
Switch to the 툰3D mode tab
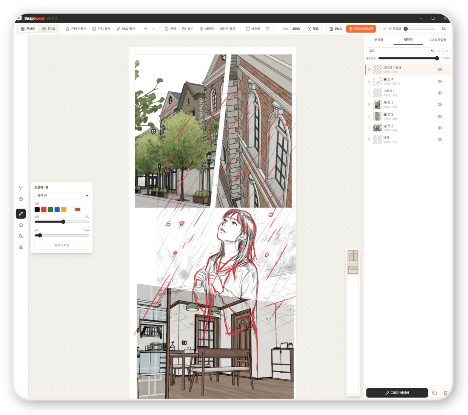[x=49, y=29]
